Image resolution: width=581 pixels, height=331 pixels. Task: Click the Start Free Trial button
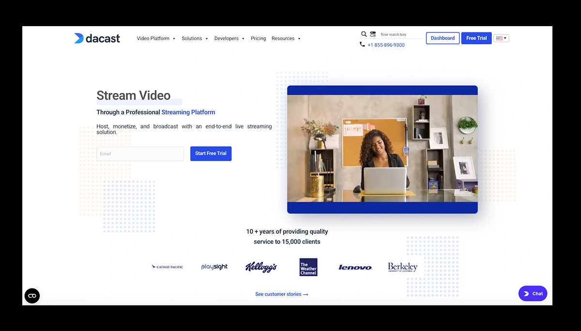(211, 153)
